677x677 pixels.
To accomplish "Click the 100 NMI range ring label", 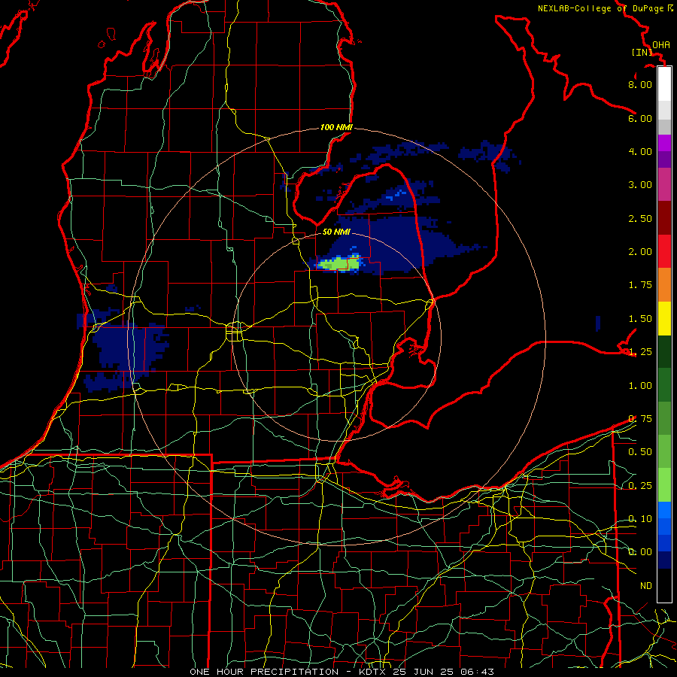I will point(336,127).
